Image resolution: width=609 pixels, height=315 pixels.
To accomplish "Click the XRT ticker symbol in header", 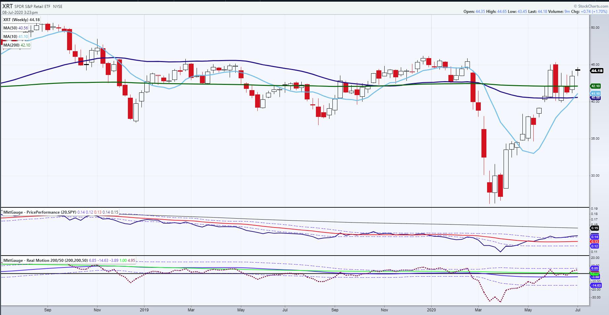I will pos(8,6).
